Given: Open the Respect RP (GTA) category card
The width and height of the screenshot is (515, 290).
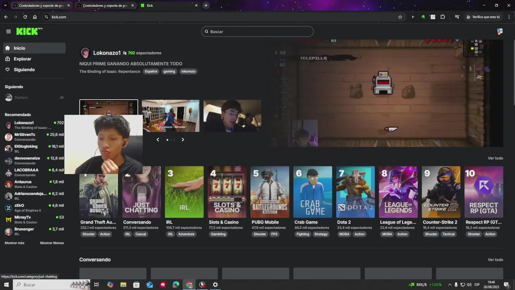Looking at the screenshot, I should click(x=484, y=192).
